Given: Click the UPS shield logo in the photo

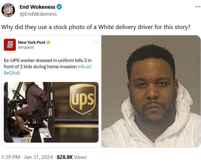Looking at the screenshot, I should point(83,99).
